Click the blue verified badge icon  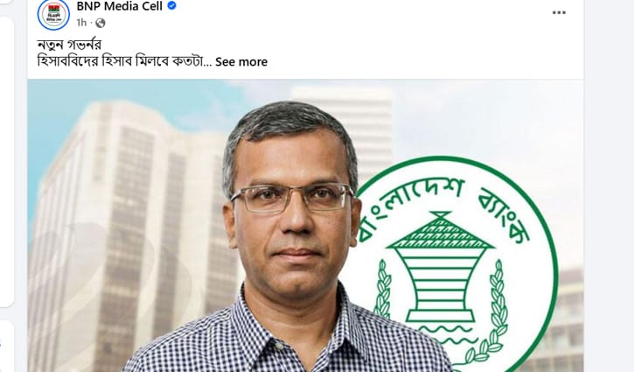[172, 5]
